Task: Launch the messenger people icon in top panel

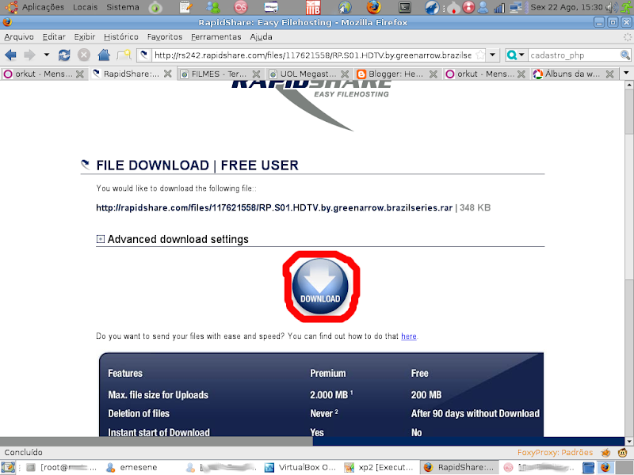Action: tap(212, 7)
